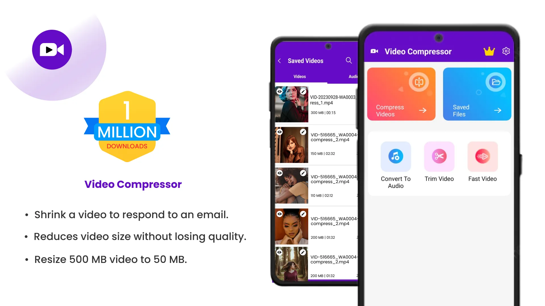Click the Video Compressor app icon
The width and height of the screenshot is (545, 306).
(53, 49)
